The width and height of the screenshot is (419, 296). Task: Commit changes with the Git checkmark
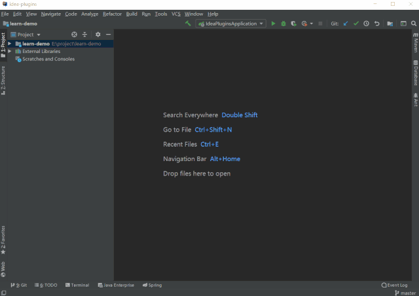[356, 24]
